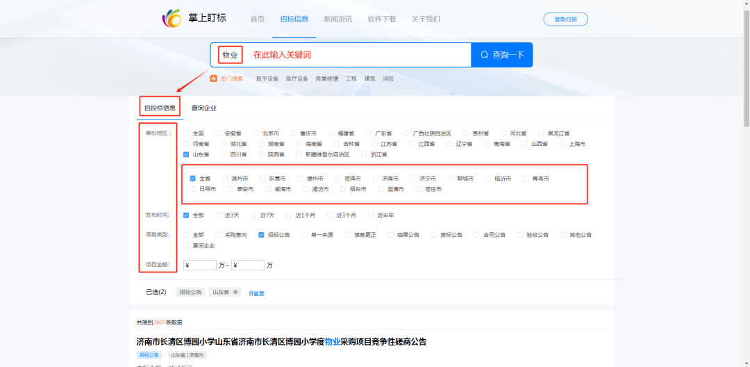
Task: Check the 湖南省 checkbox
Action: point(262,144)
